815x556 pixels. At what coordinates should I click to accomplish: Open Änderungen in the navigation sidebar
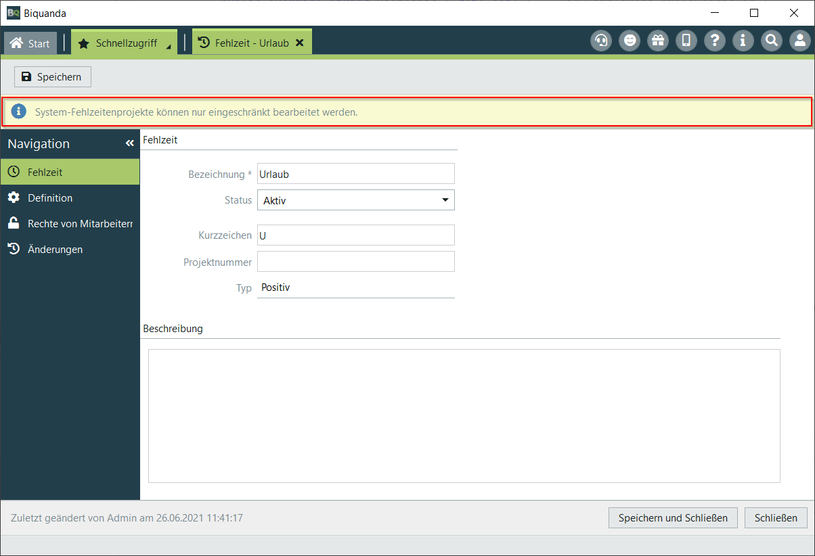tap(55, 250)
